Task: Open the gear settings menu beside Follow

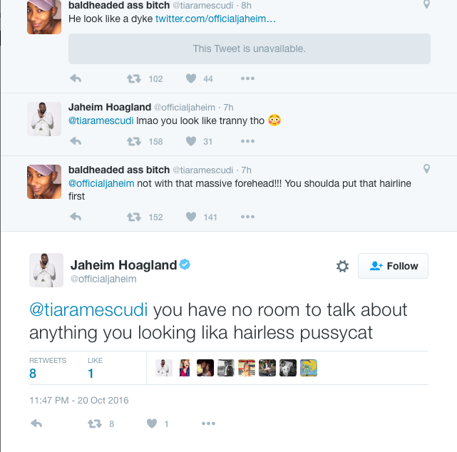Action: tap(342, 266)
